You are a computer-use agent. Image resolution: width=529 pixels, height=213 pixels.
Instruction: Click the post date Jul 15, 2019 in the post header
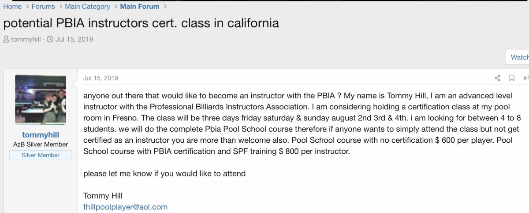tap(101, 78)
